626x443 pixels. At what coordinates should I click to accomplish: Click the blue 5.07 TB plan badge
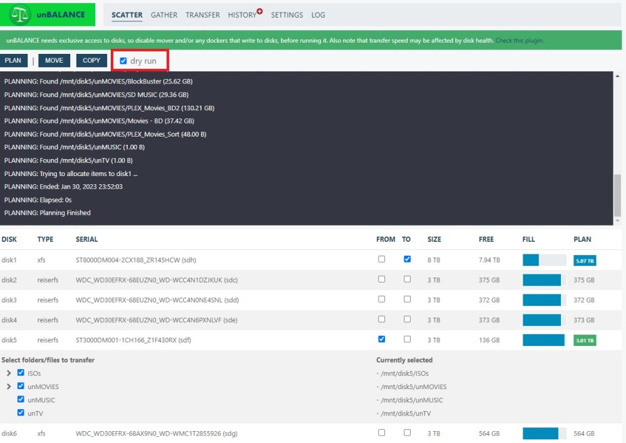pyautogui.click(x=585, y=261)
